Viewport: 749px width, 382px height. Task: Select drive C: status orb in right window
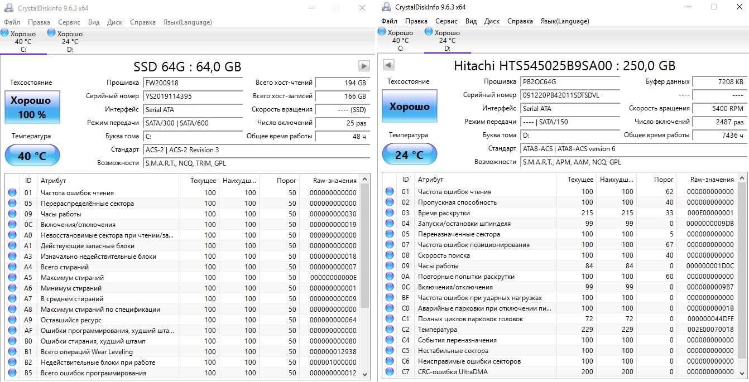tap(382, 32)
